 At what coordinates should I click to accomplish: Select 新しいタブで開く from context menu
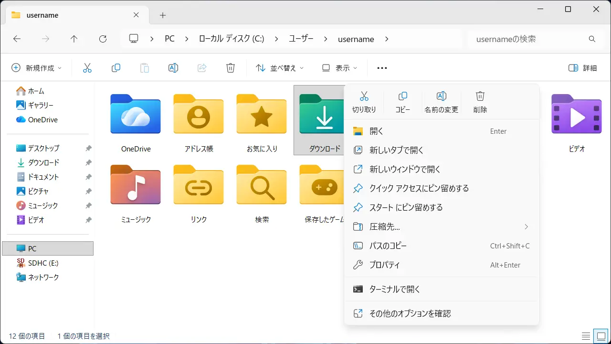point(396,150)
